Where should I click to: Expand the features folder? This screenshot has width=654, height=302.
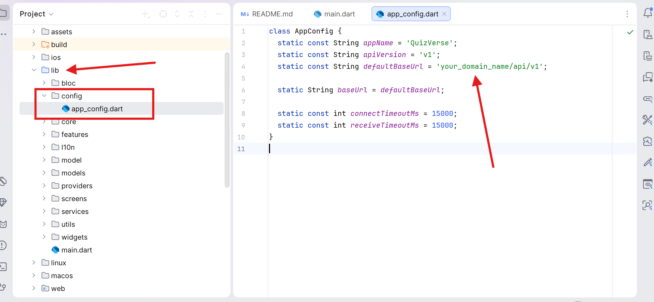(x=44, y=134)
